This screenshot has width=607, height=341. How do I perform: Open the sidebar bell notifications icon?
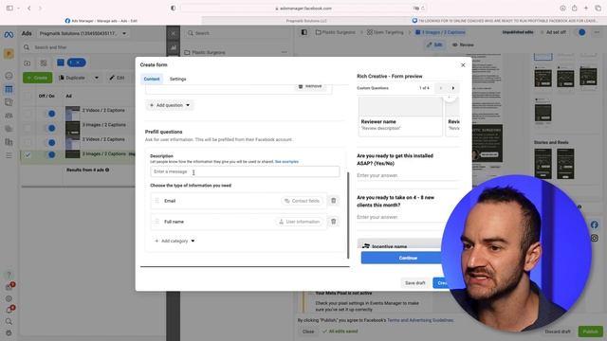(x=9, y=310)
